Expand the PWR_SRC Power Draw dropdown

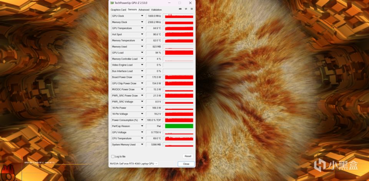pos(142,96)
